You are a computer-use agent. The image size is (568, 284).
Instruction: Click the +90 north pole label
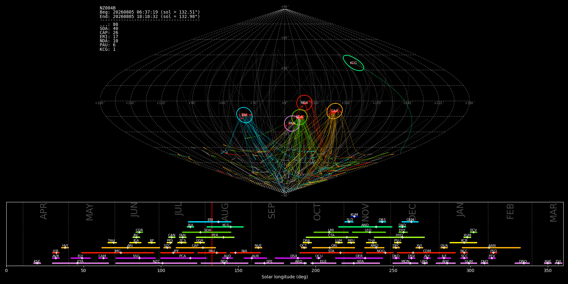point(285,7)
